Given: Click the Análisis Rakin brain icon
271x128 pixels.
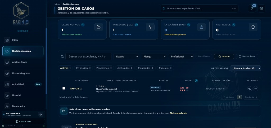Looking at the screenshot, I should pos(7,62).
